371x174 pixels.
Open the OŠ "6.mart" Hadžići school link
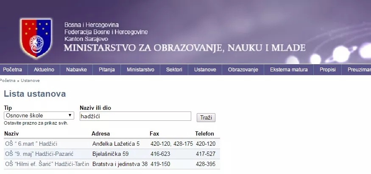click(31, 144)
